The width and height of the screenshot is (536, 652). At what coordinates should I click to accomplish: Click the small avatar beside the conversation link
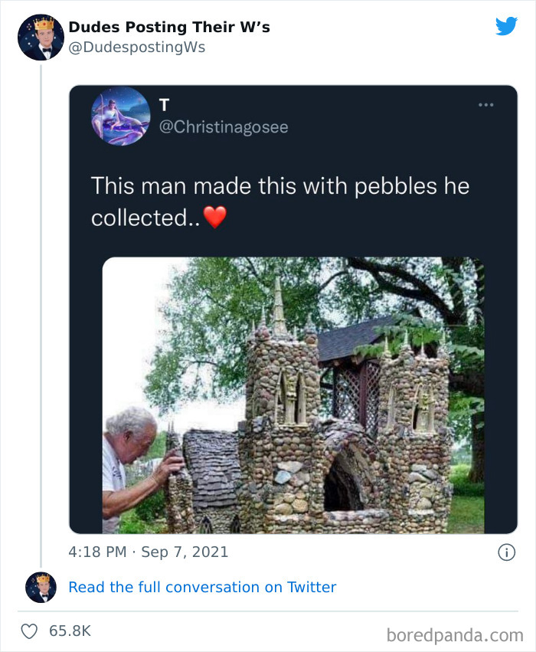coord(41,588)
